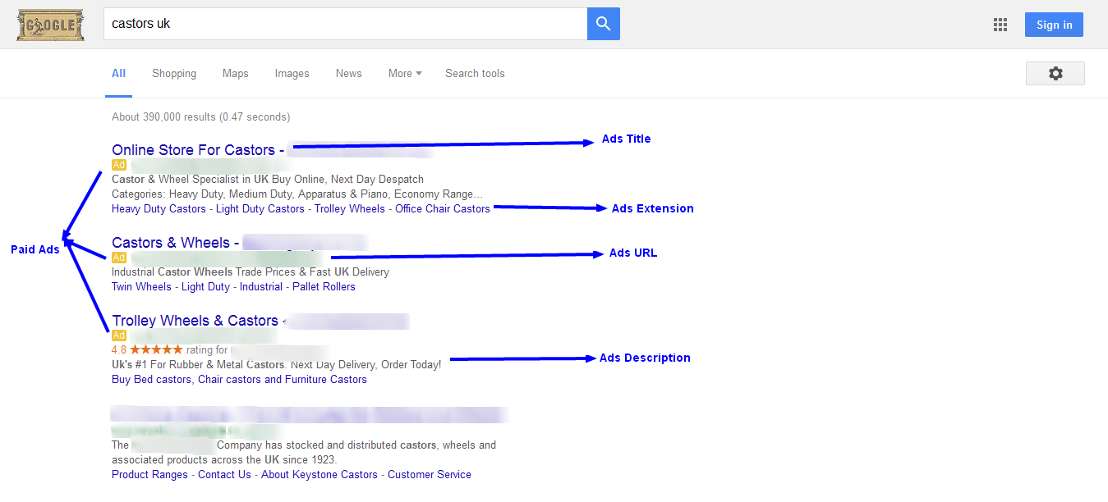Open the Twin Wheels sitelink
Image resolution: width=1108 pixels, height=502 pixels.
(141, 287)
